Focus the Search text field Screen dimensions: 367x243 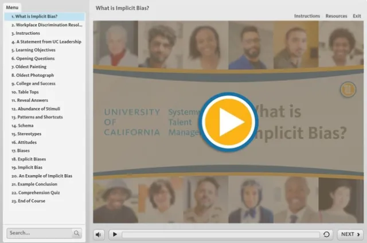coord(39,233)
